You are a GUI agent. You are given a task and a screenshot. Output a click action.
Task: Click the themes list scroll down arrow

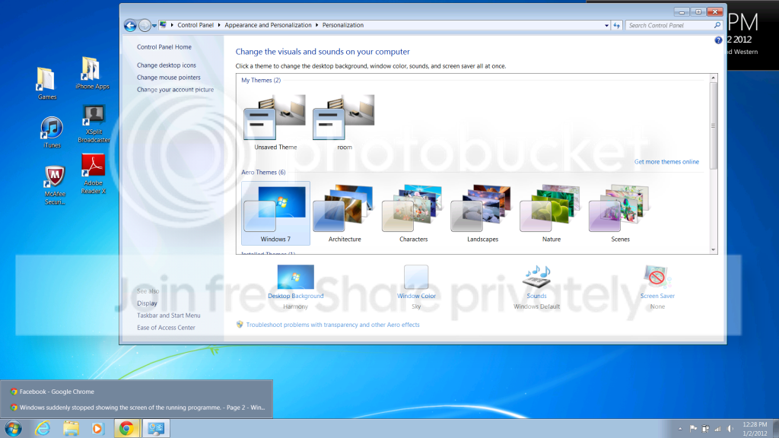click(714, 249)
